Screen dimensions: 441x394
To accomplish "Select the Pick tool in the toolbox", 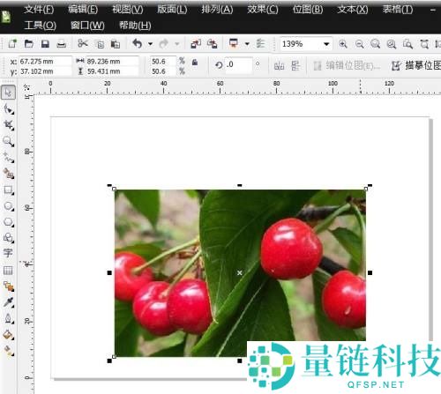I will 8,93.
